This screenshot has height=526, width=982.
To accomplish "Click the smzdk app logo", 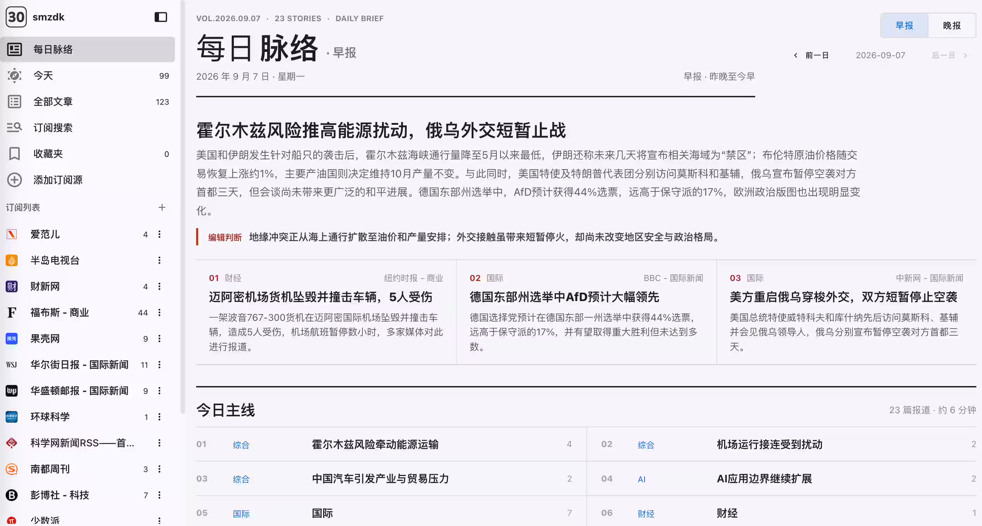I will [16, 17].
